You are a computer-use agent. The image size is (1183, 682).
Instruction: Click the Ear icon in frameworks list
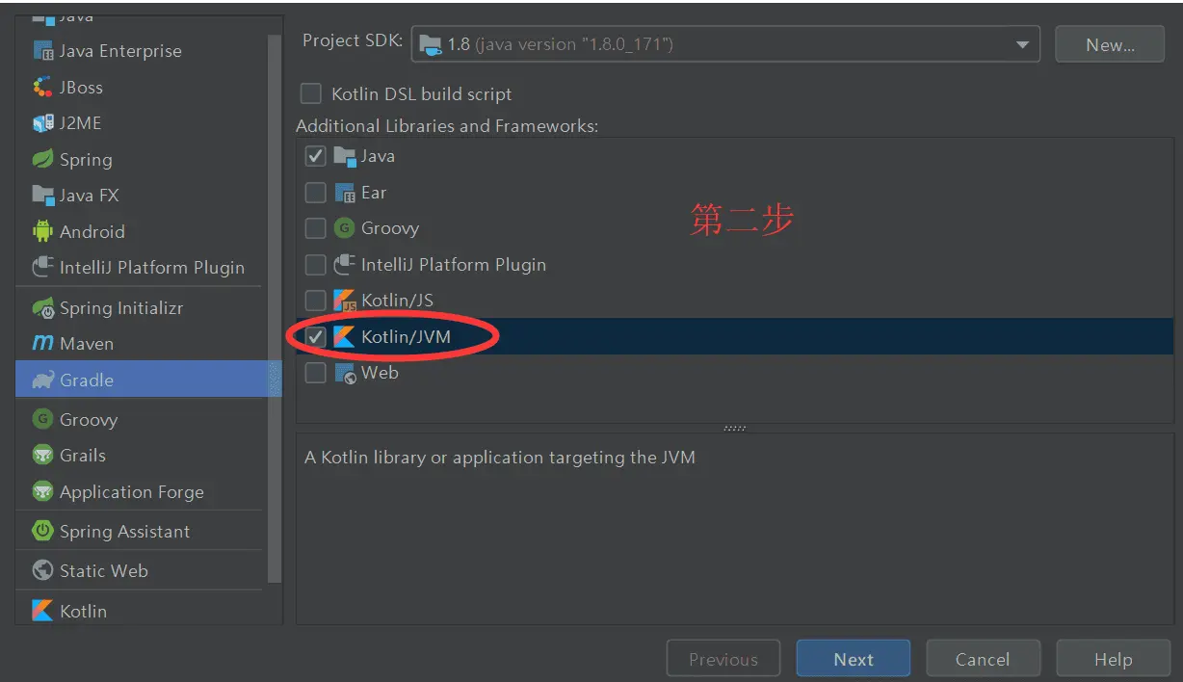tap(344, 193)
